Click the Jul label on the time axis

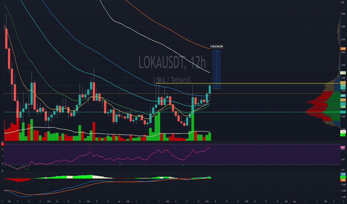coord(119,201)
